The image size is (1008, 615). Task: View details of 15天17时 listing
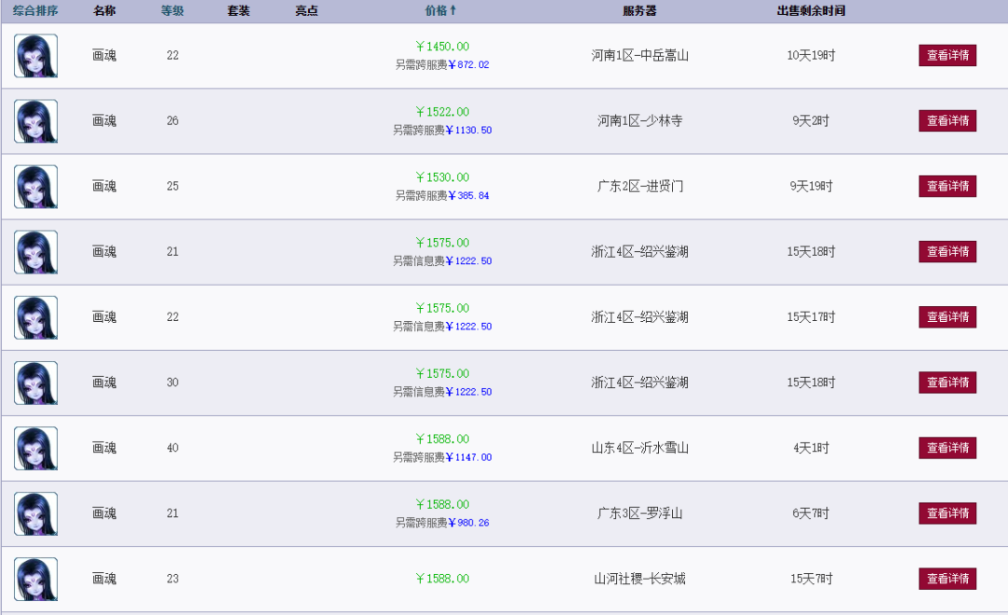[x=947, y=316]
